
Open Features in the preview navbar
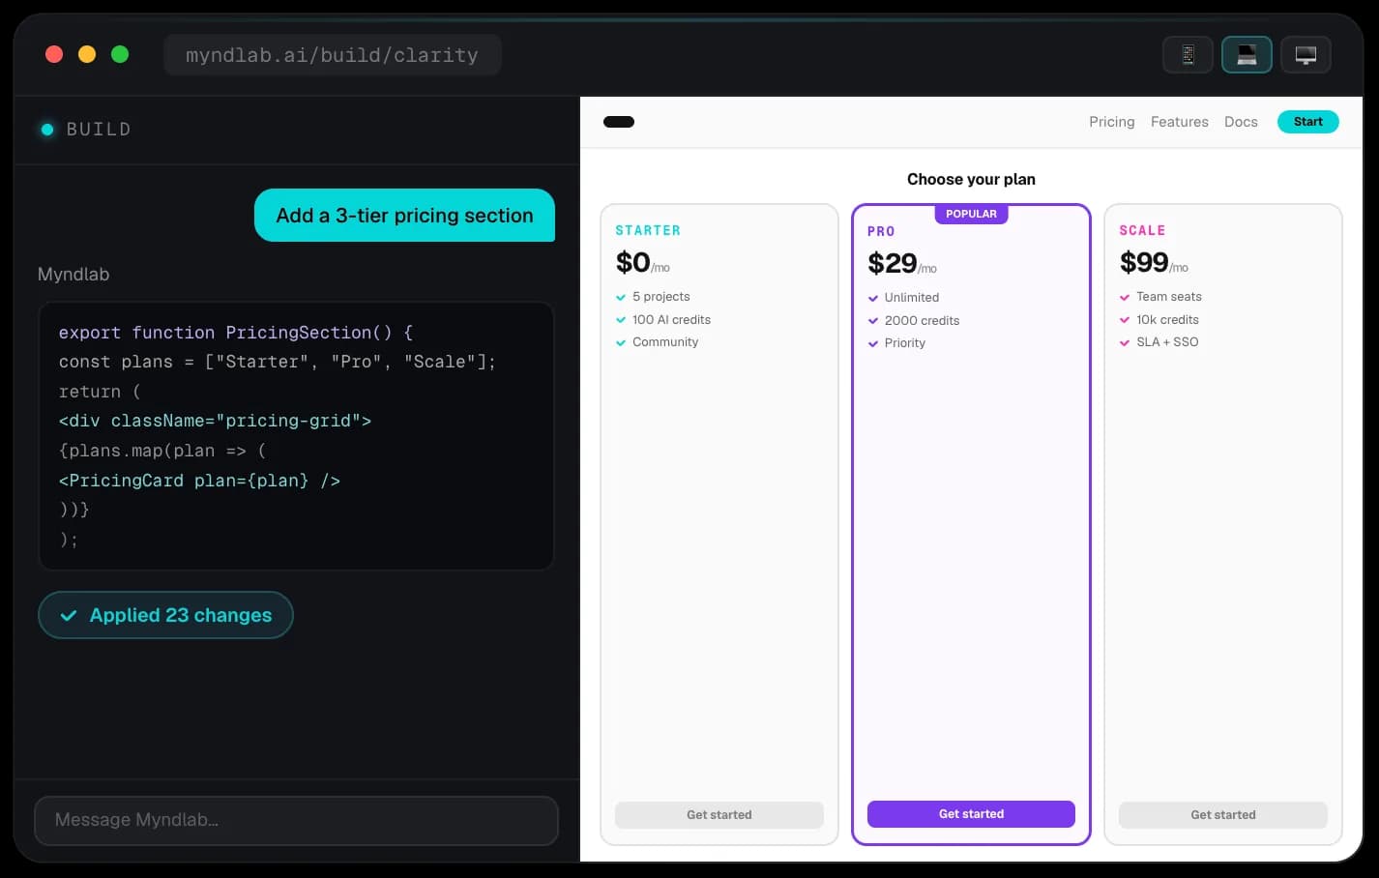pyautogui.click(x=1180, y=122)
